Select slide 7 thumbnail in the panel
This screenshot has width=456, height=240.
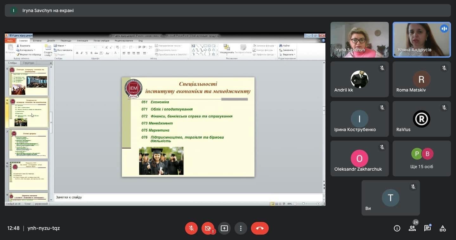coord(29,144)
